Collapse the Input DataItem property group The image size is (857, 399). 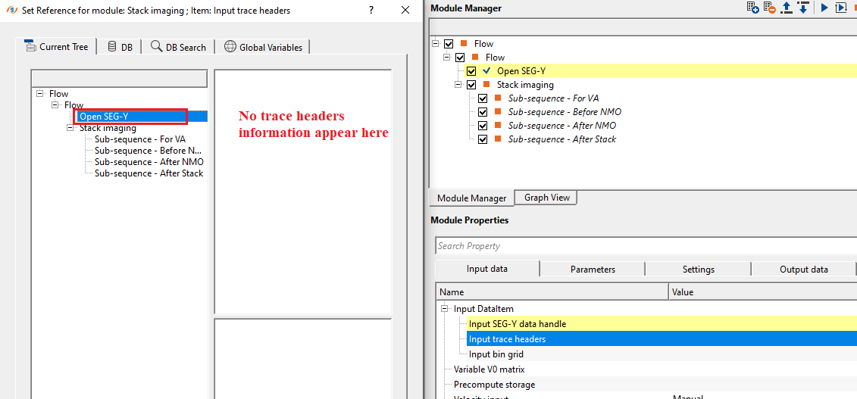pyautogui.click(x=444, y=309)
